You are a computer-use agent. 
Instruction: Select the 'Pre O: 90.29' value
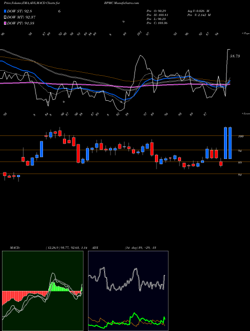tap(157, 11)
